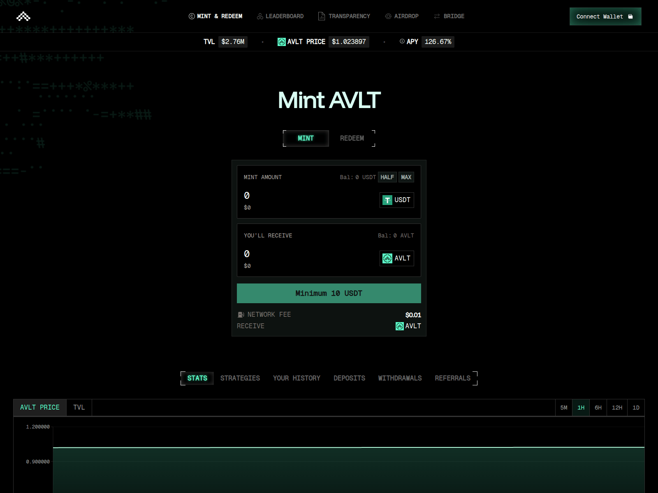The image size is (658, 493).
Task: Click the Airdrop nav icon
Action: (x=388, y=16)
